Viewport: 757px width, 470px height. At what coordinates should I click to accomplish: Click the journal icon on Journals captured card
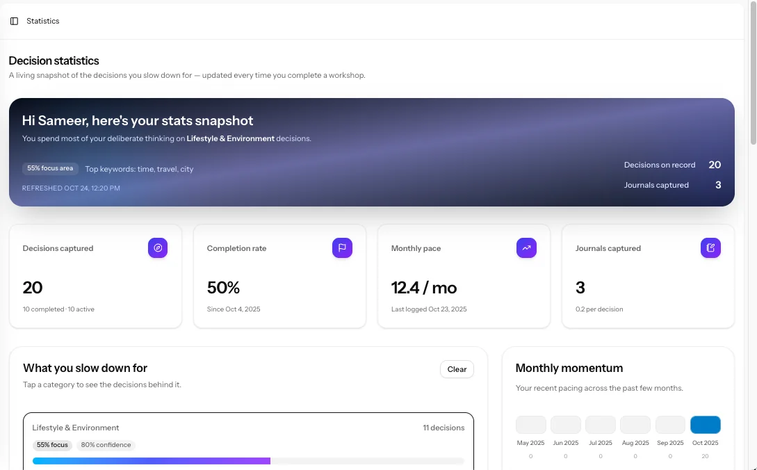[710, 248]
